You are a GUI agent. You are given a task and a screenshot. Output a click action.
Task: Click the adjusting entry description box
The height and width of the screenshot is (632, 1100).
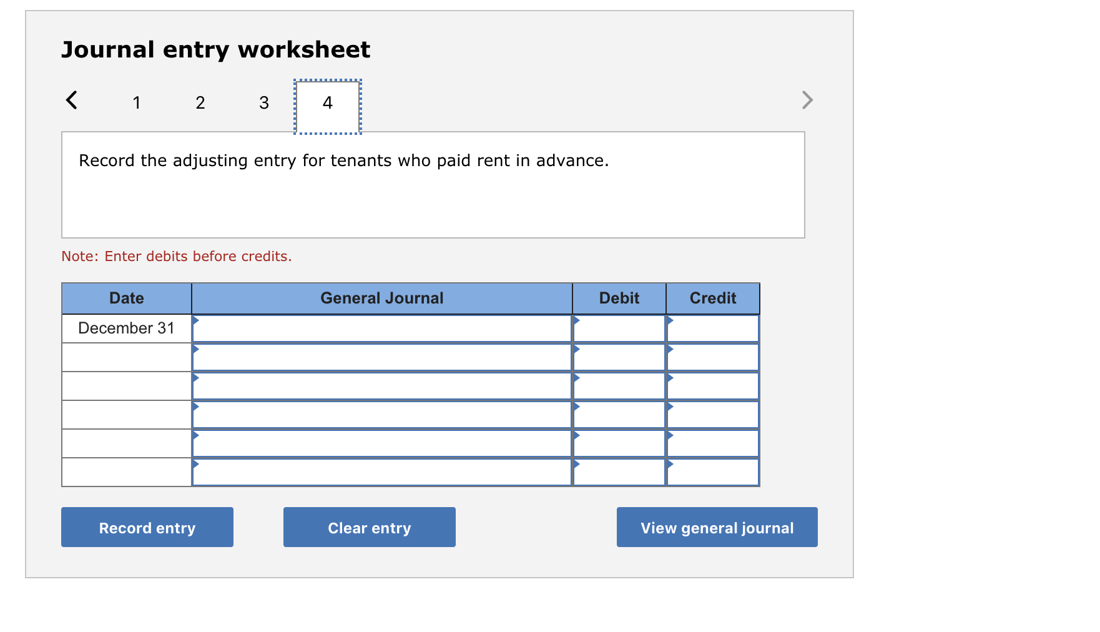click(x=433, y=184)
